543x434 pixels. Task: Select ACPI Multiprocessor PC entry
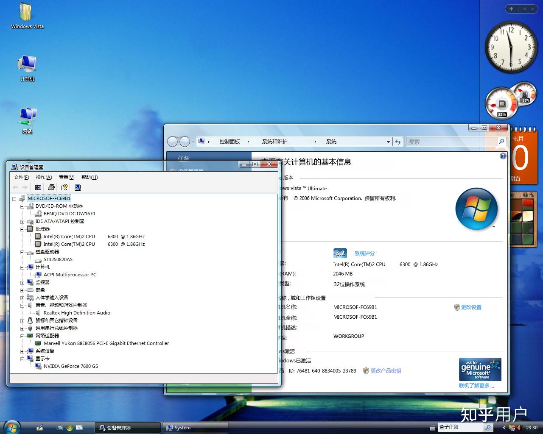point(70,275)
